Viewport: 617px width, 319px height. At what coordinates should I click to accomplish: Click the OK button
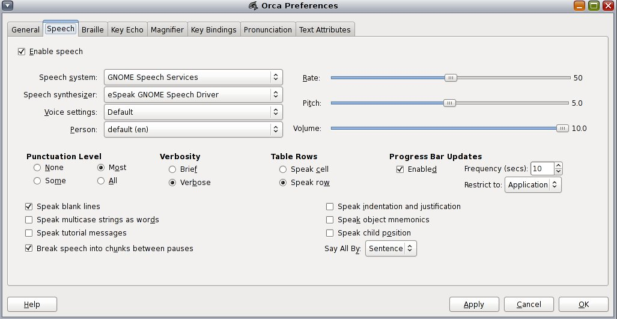click(x=583, y=305)
